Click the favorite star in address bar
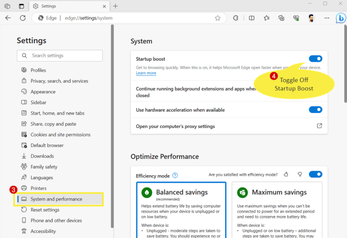The width and height of the screenshot is (347, 238). point(218,18)
